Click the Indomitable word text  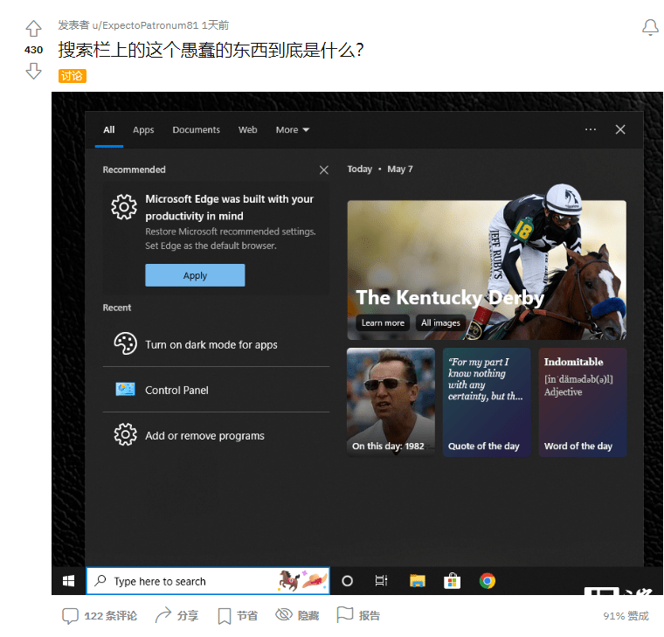point(573,362)
